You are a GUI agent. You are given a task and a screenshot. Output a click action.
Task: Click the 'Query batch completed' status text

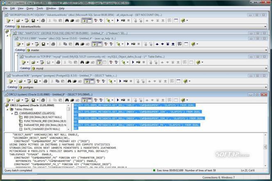point(18,170)
